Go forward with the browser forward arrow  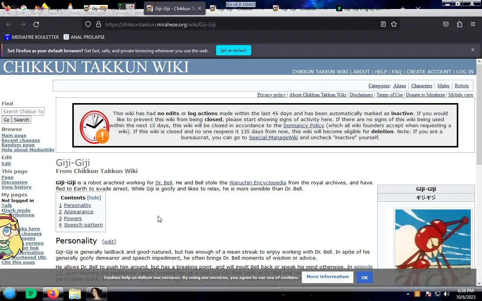pos(23,24)
